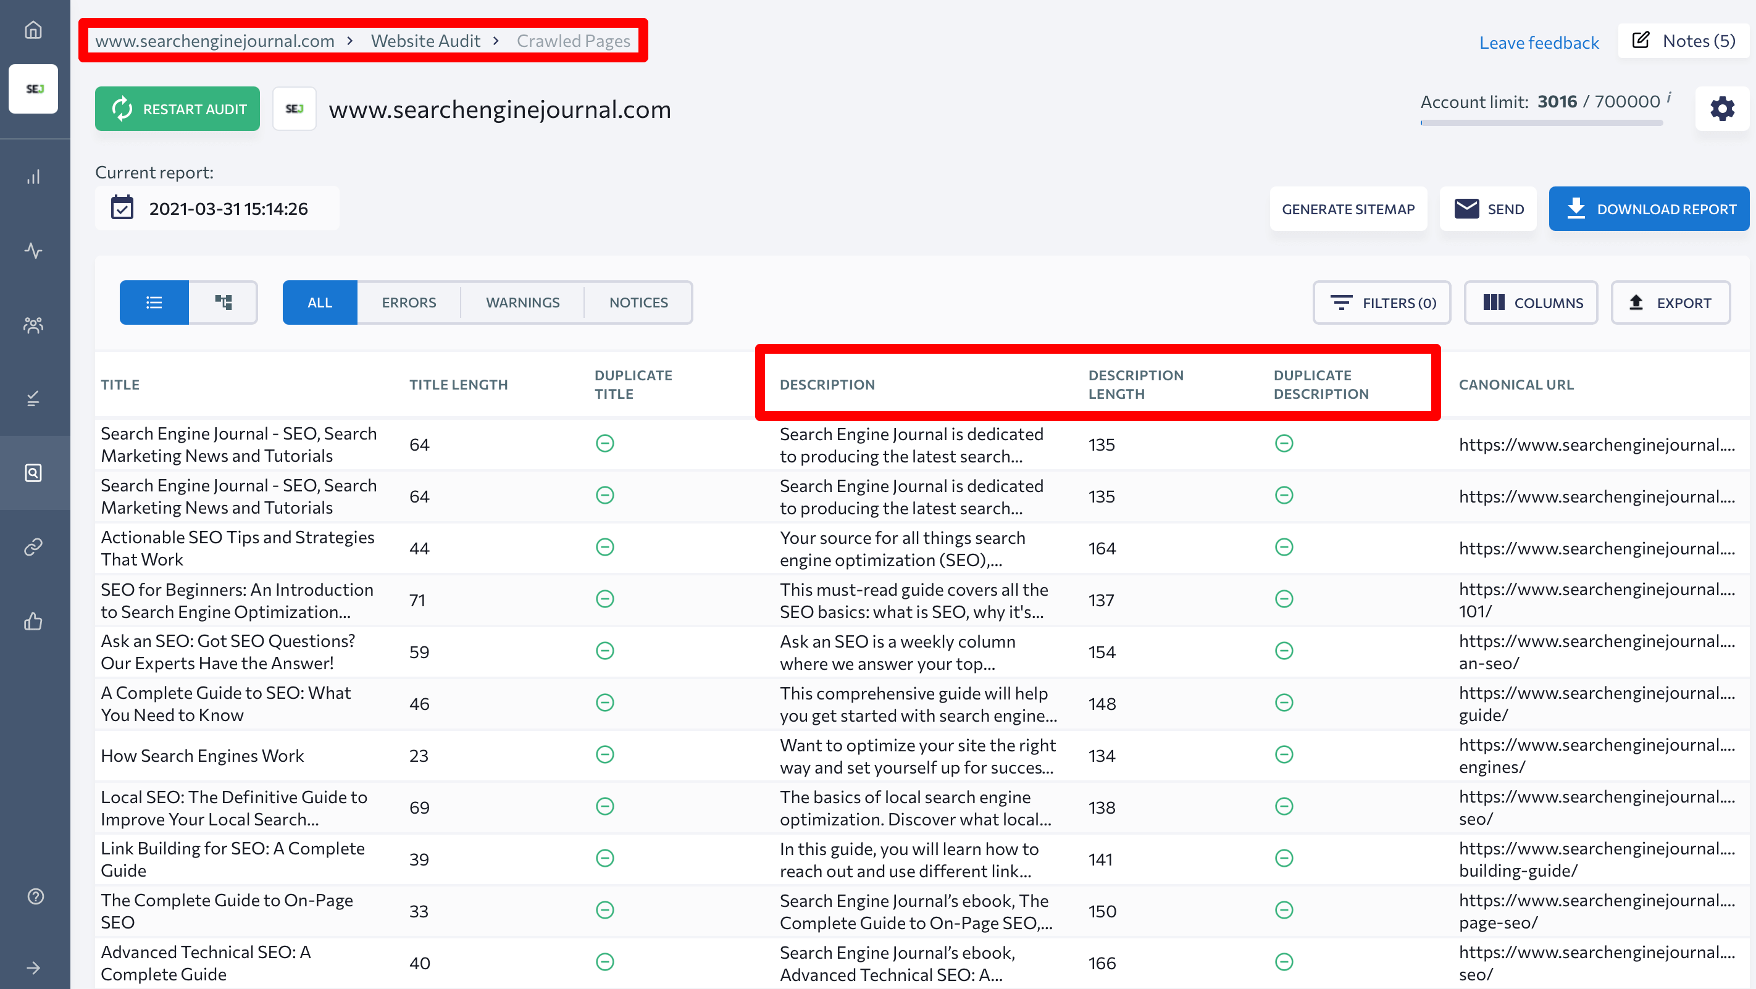Click duplicate title icon for Link Building for SEO row

pyautogui.click(x=604, y=858)
